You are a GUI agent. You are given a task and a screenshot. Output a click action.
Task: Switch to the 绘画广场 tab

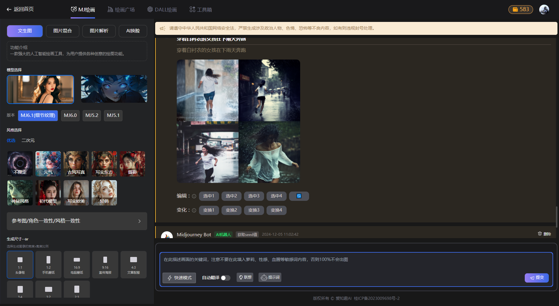pyautogui.click(x=121, y=10)
